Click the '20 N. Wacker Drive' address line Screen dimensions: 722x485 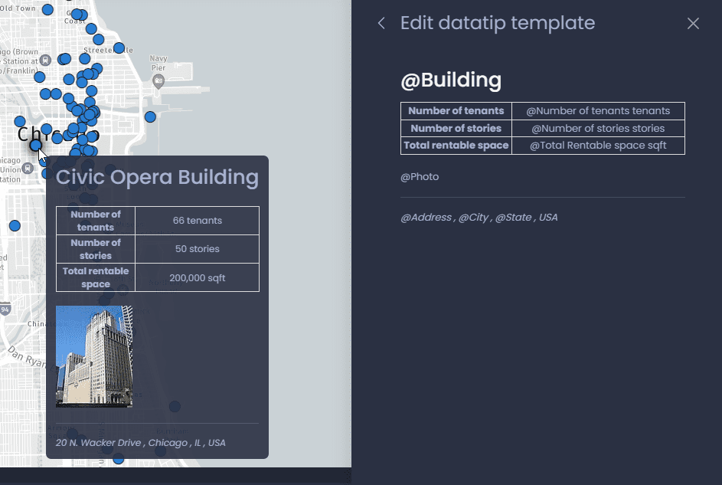pyautogui.click(x=140, y=443)
